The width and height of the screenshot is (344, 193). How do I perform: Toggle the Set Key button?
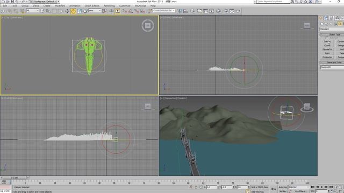pos(283,191)
